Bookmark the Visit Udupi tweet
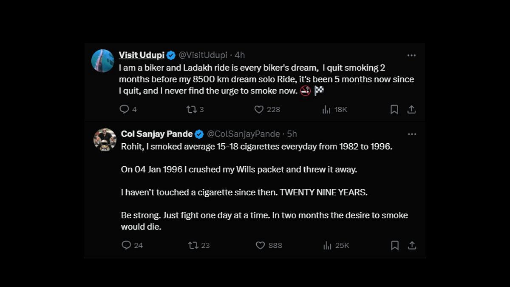Image resolution: width=510 pixels, height=287 pixels. coord(394,109)
